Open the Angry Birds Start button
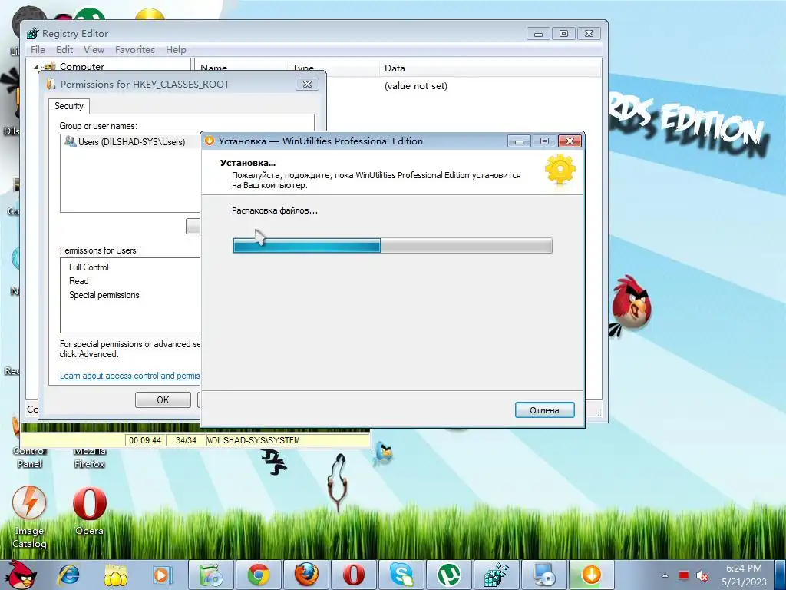The image size is (786, 590). 20,575
